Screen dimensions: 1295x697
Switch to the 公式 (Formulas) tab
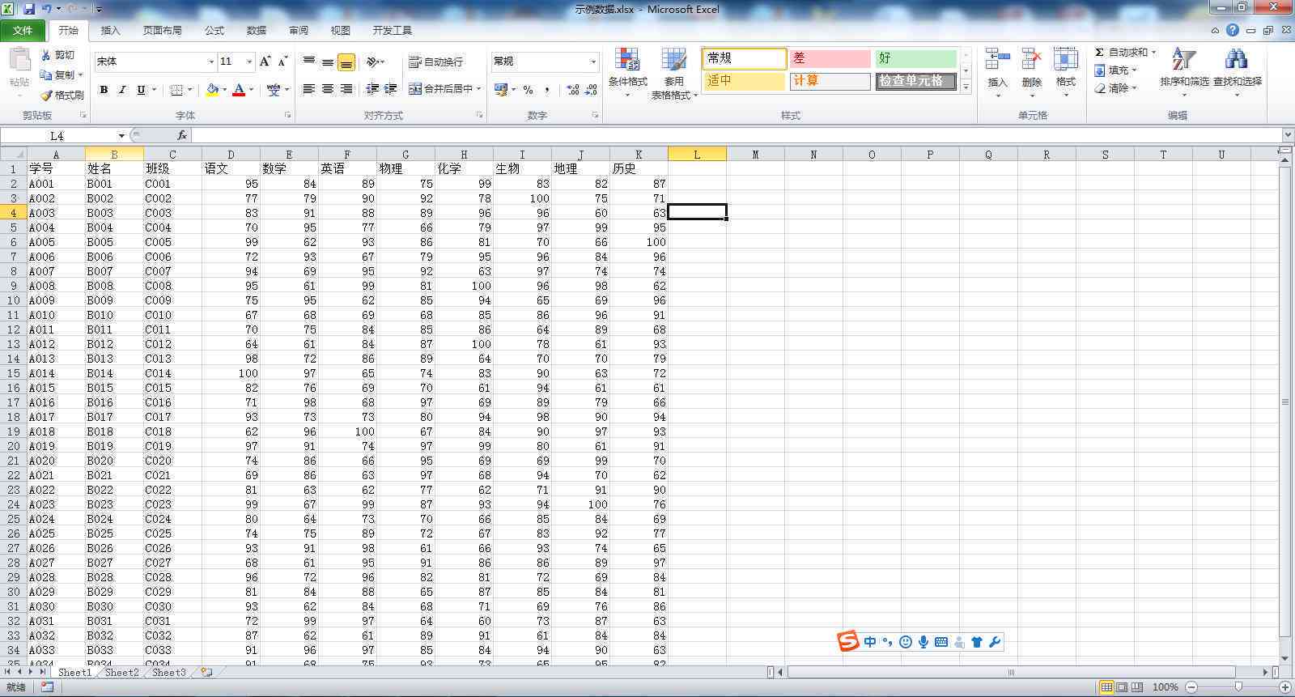(214, 31)
